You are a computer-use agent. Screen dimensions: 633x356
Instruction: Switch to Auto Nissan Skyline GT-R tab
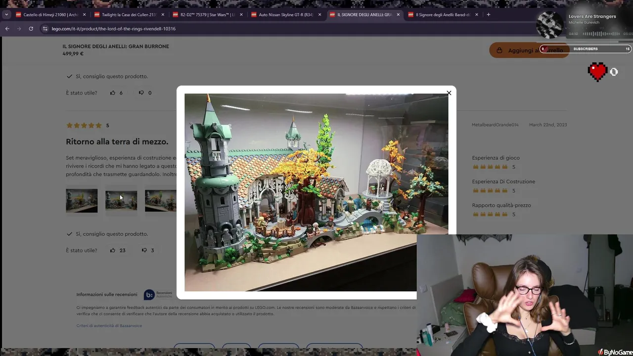pos(286,15)
